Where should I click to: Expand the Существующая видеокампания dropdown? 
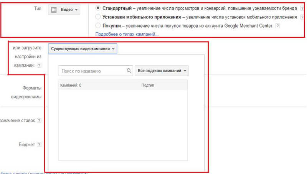pyautogui.click(x=83, y=49)
